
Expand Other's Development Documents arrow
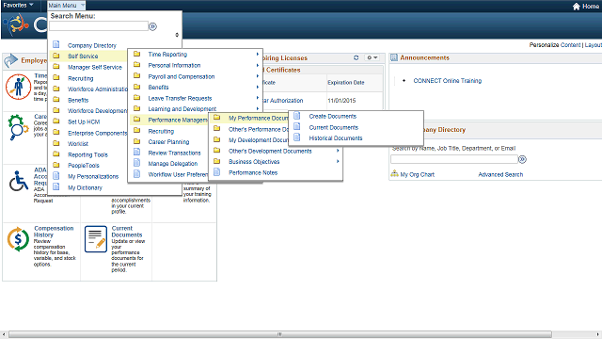tap(338, 151)
